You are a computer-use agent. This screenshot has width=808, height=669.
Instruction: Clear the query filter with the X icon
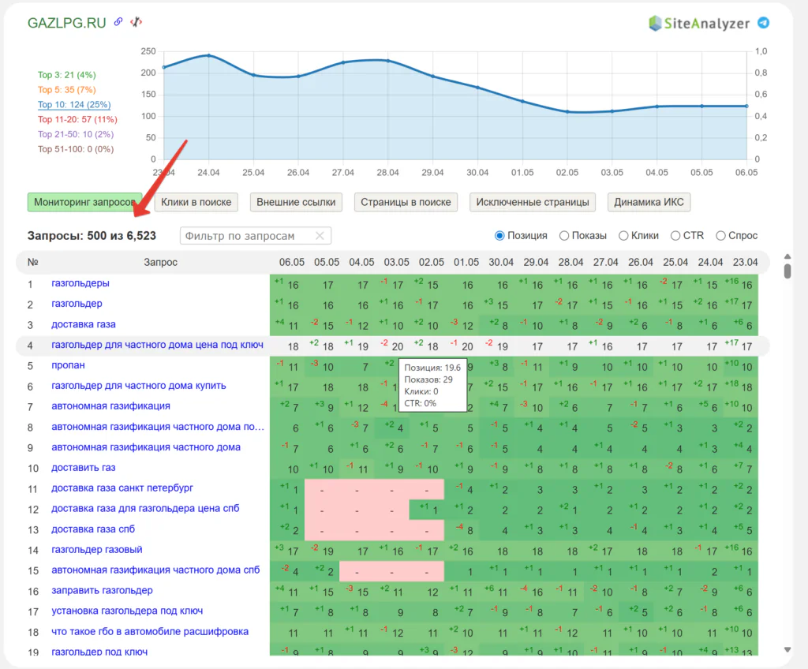point(320,236)
